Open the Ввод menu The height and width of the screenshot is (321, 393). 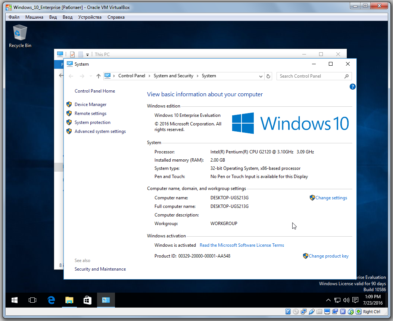click(68, 17)
